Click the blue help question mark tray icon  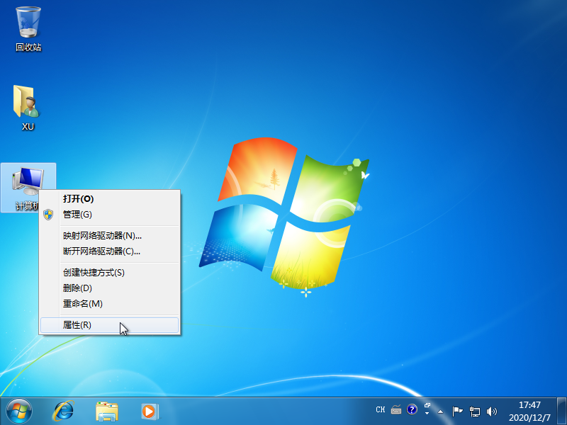(412, 409)
